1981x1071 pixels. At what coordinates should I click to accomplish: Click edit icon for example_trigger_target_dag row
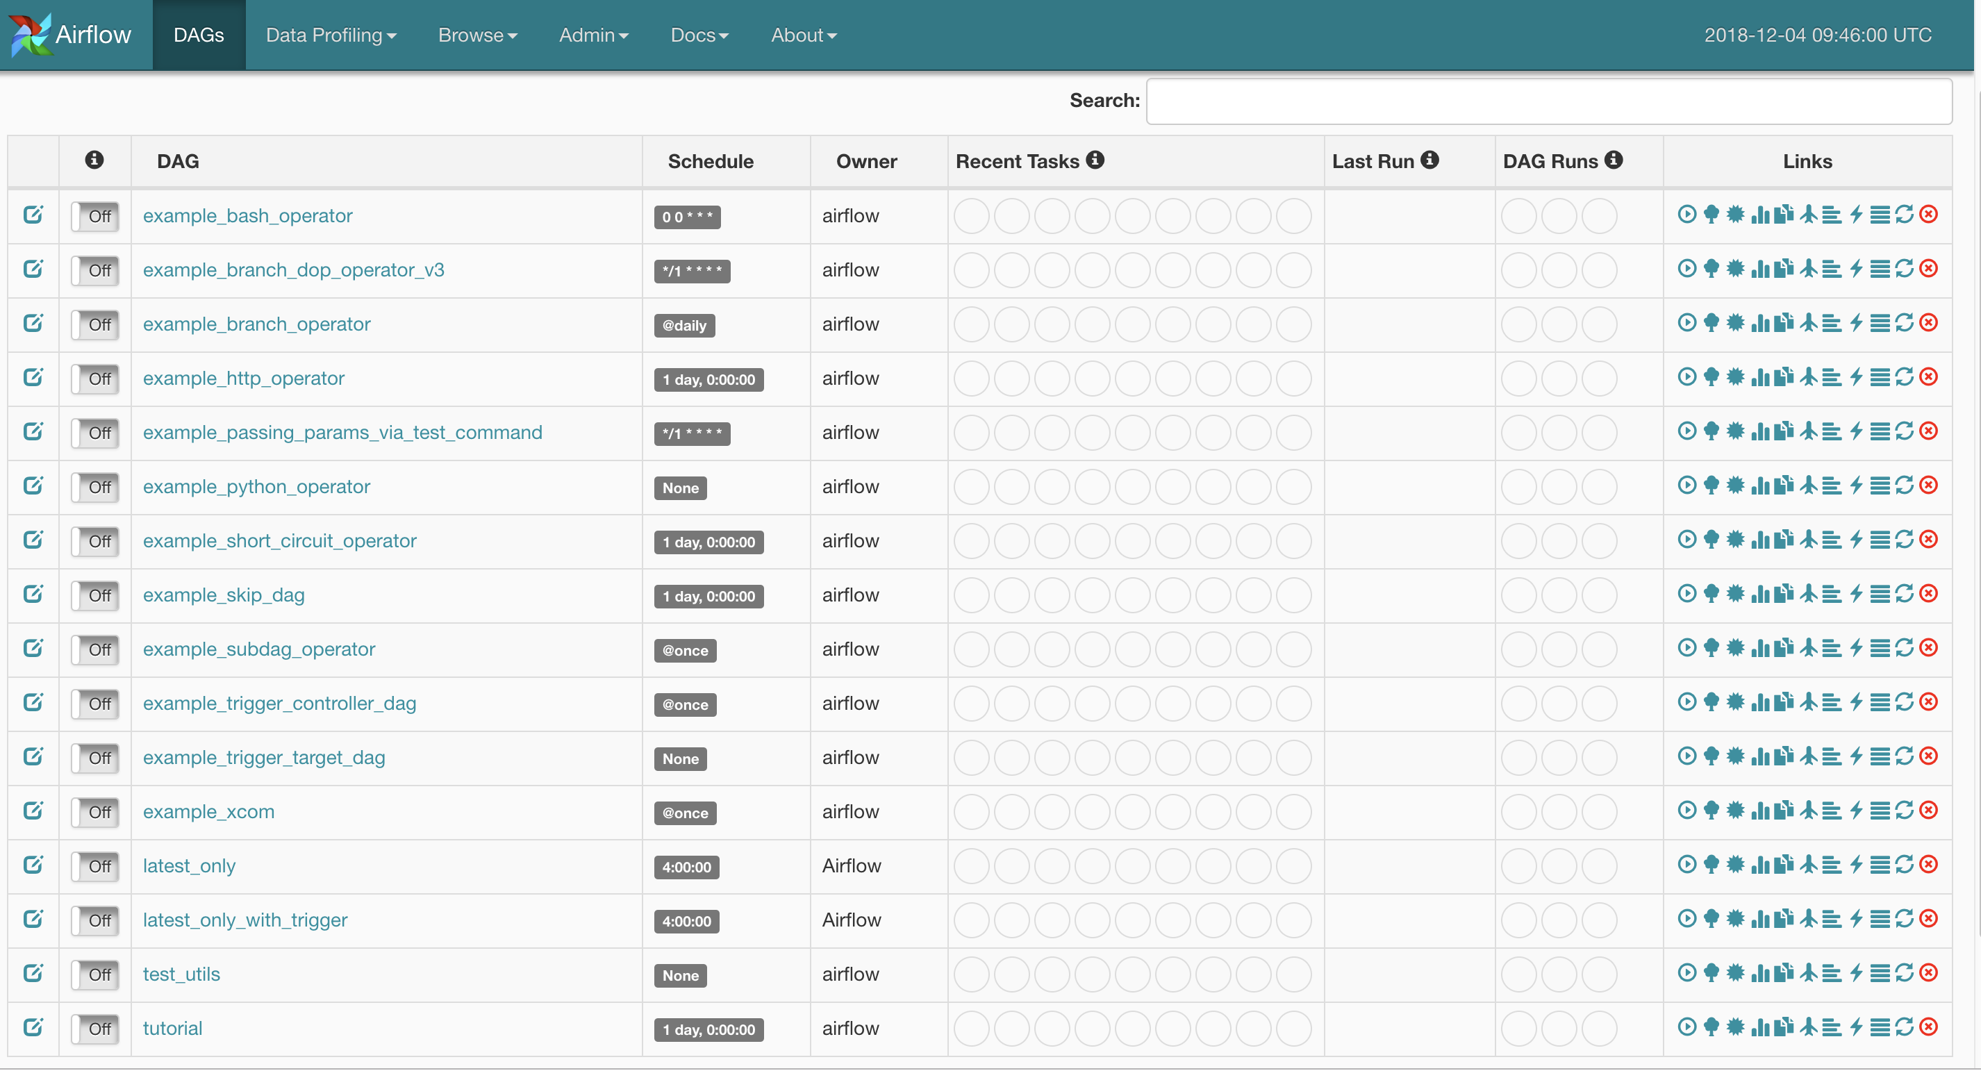coord(33,756)
